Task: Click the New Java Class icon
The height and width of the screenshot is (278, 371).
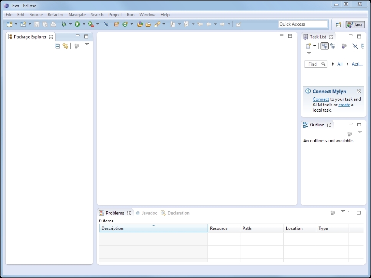Action: pos(125,24)
